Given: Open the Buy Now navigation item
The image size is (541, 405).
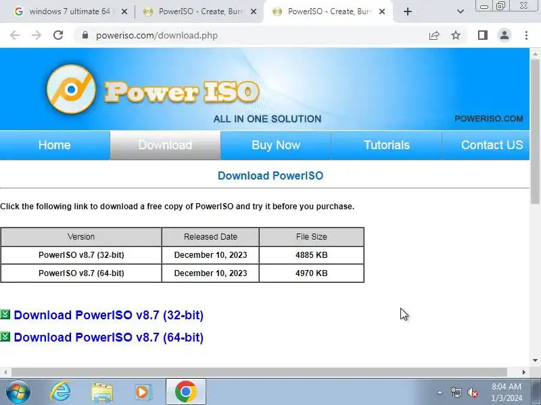Looking at the screenshot, I should (276, 145).
